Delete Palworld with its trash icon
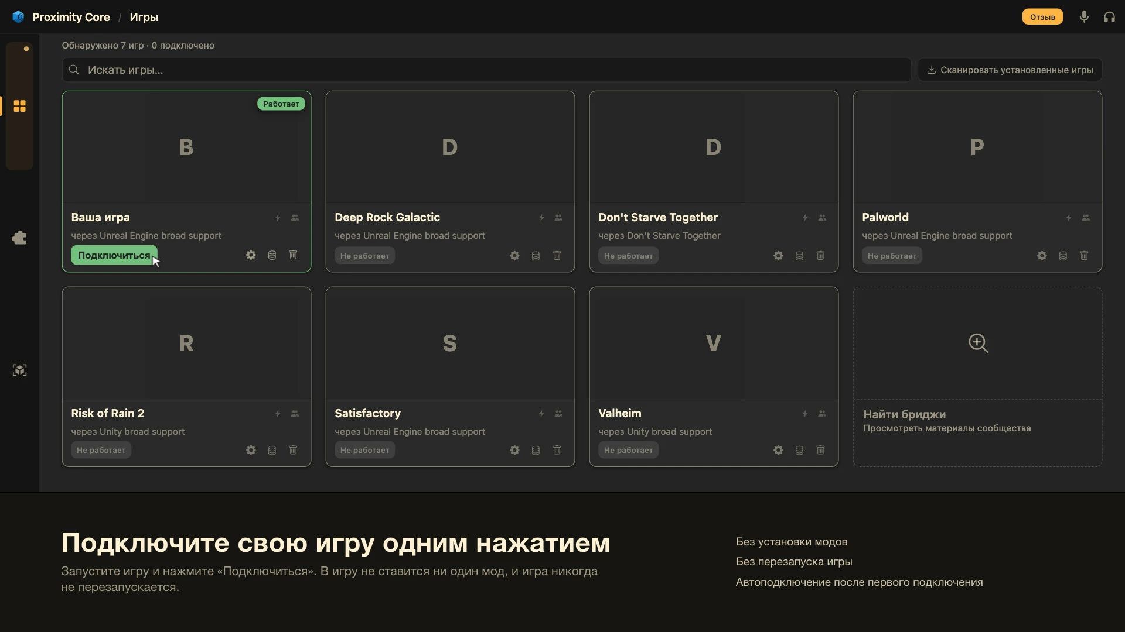This screenshot has width=1125, height=632. (x=1084, y=256)
